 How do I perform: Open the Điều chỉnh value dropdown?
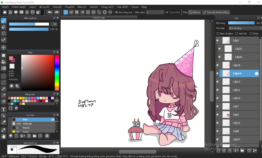pos(155,12)
